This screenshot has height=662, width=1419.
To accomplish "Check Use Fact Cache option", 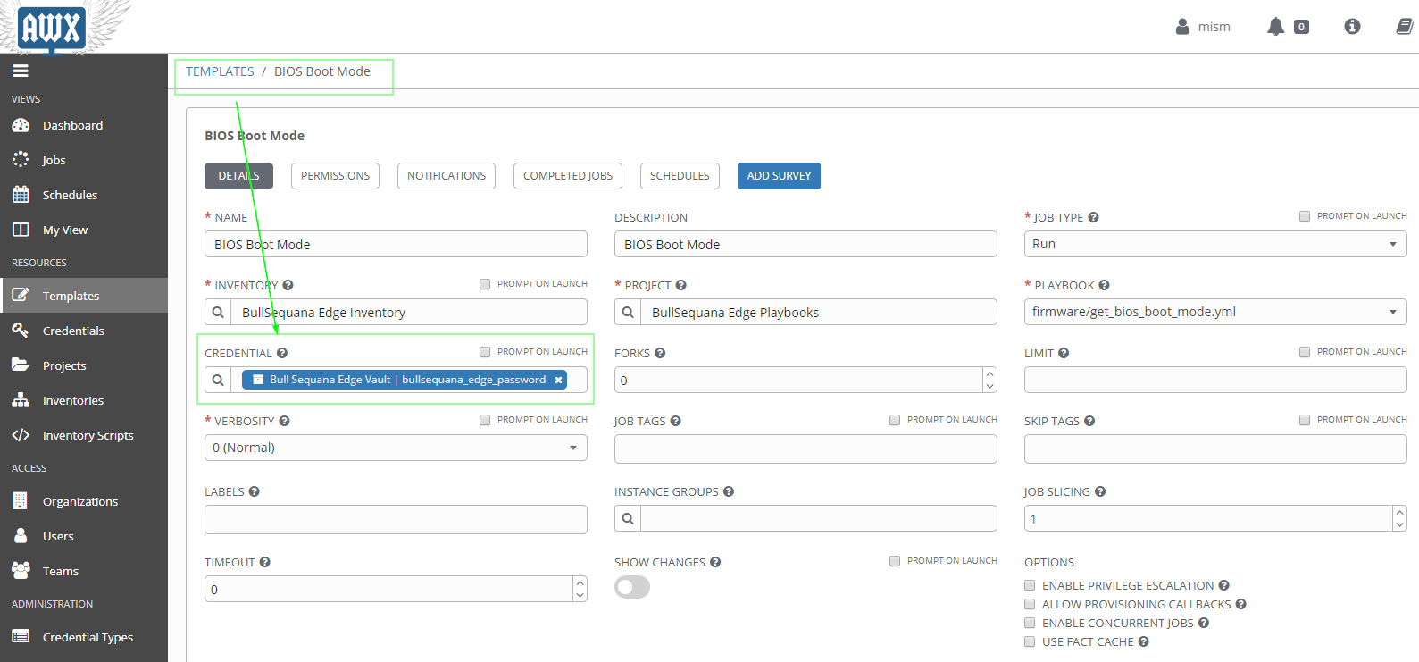I will click(1030, 641).
